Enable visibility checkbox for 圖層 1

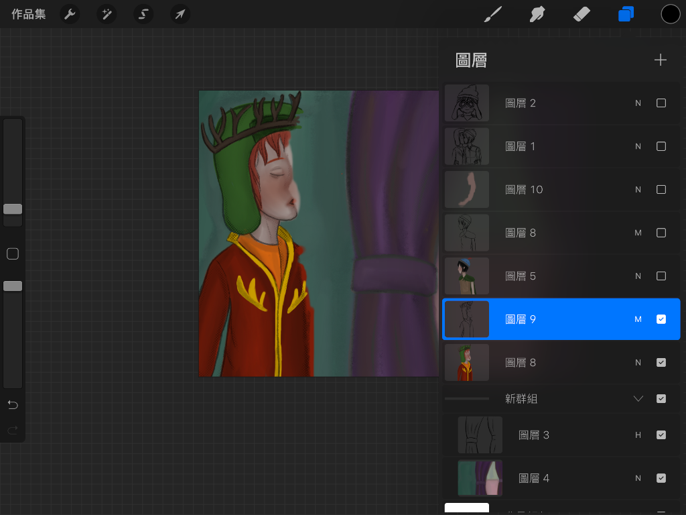point(661,146)
